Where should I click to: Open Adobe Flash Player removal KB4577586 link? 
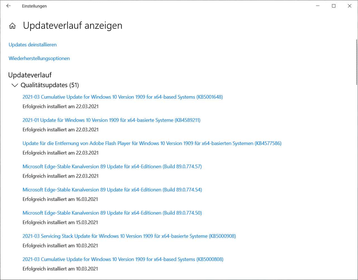[x=152, y=143]
